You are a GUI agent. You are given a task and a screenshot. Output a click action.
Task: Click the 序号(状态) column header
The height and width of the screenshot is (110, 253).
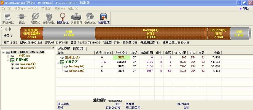tap(104, 53)
